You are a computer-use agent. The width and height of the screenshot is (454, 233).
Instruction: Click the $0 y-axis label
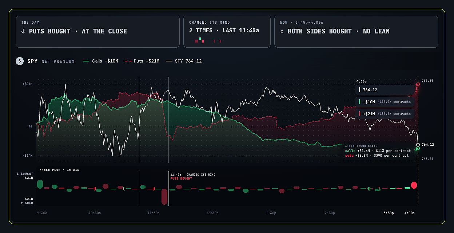31,127
